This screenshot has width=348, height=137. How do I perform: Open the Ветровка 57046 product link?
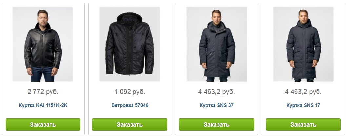pyautogui.click(x=130, y=105)
